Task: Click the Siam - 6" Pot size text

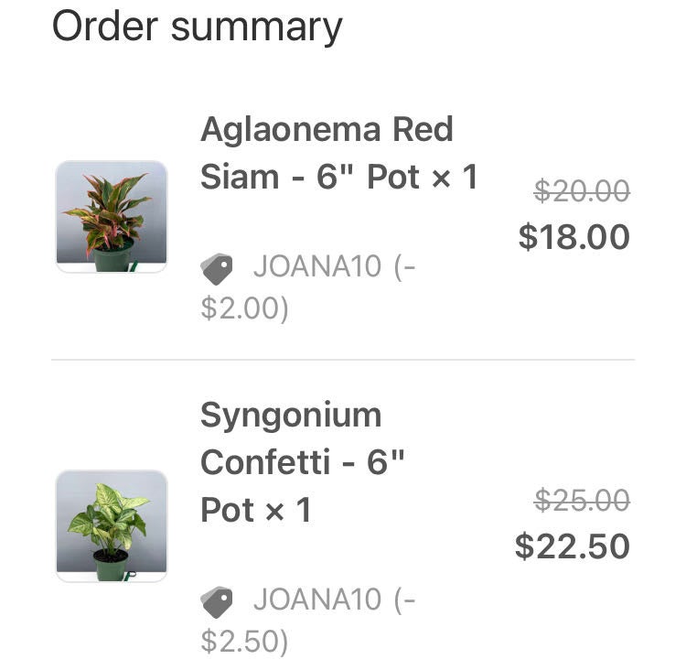Action: pyautogui.click(x=310, y=177)
